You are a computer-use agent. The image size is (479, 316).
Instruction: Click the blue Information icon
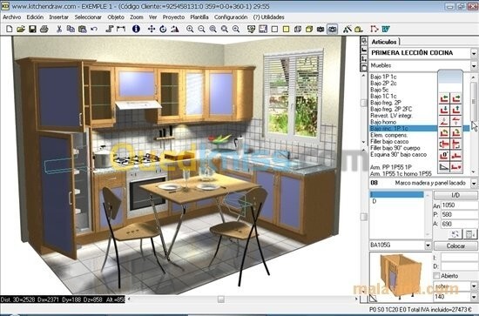coord(136,29)
